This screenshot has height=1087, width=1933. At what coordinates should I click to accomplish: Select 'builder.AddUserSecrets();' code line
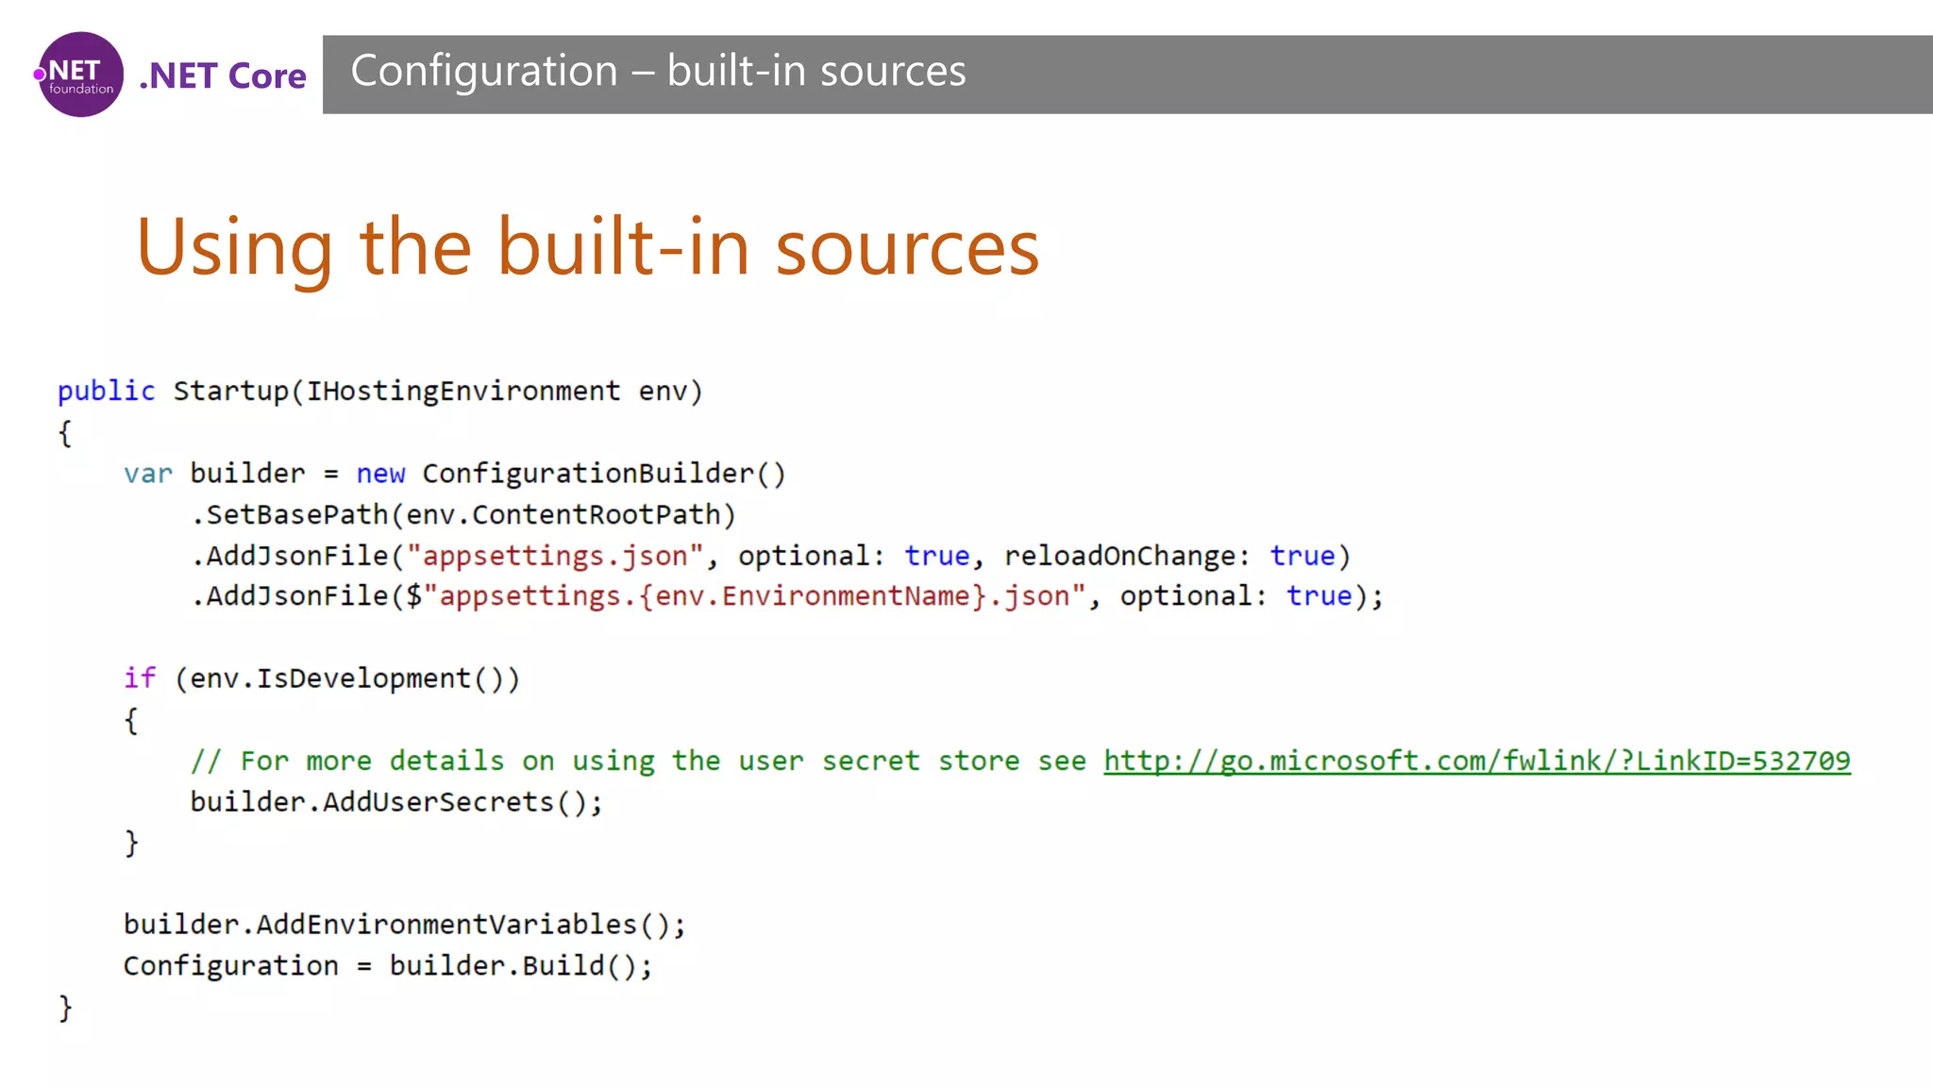pyautogui.click(x=396, y=802)
